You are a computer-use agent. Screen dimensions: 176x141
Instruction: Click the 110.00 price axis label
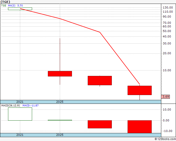tap(168, 12)
